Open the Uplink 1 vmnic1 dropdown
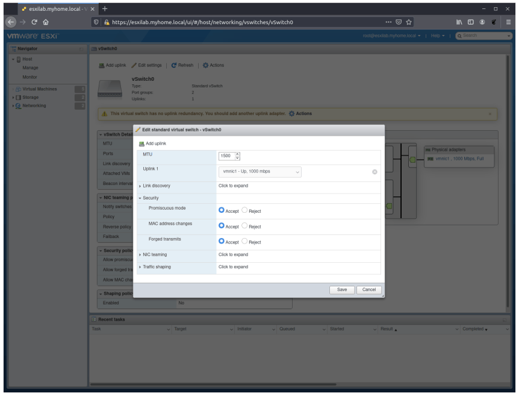The width and height of the screenshot is (519, 396). tap(260, 172)
